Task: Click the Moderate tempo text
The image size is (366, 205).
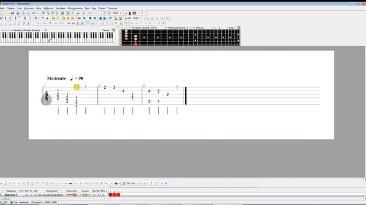Action: tap(56, 79)
